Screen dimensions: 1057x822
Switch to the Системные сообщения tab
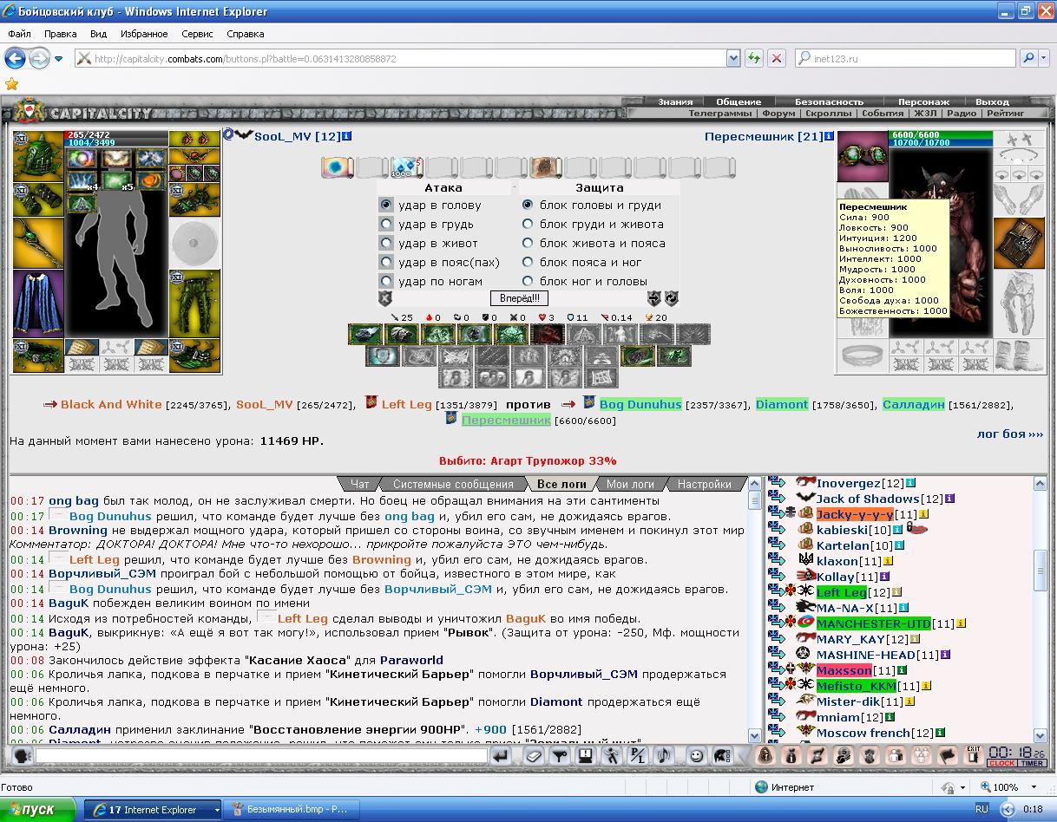(453, 484)
